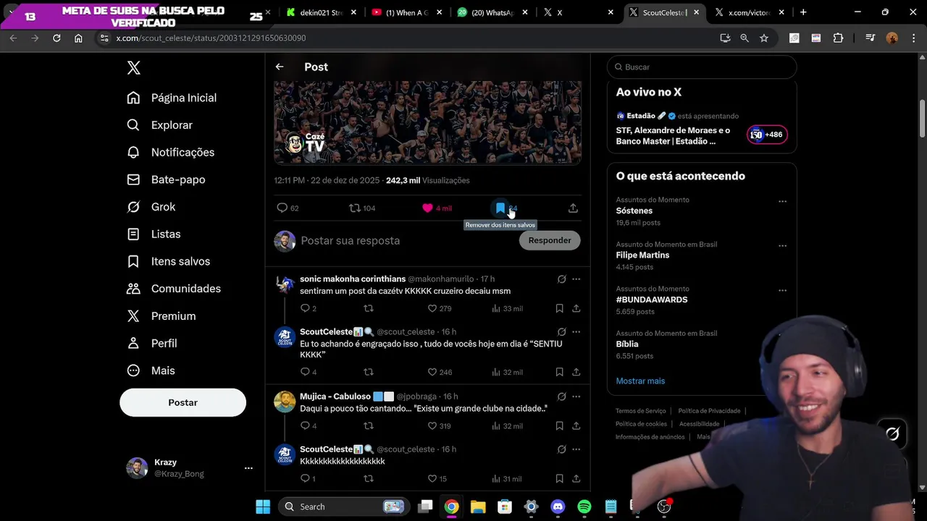Open Notificações from the sidebar
Viewport: 927px width, 521px height.
(x=170, y=152)
